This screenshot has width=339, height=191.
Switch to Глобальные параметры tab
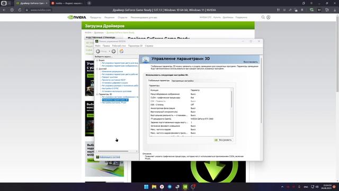click(x=159, y=81)
